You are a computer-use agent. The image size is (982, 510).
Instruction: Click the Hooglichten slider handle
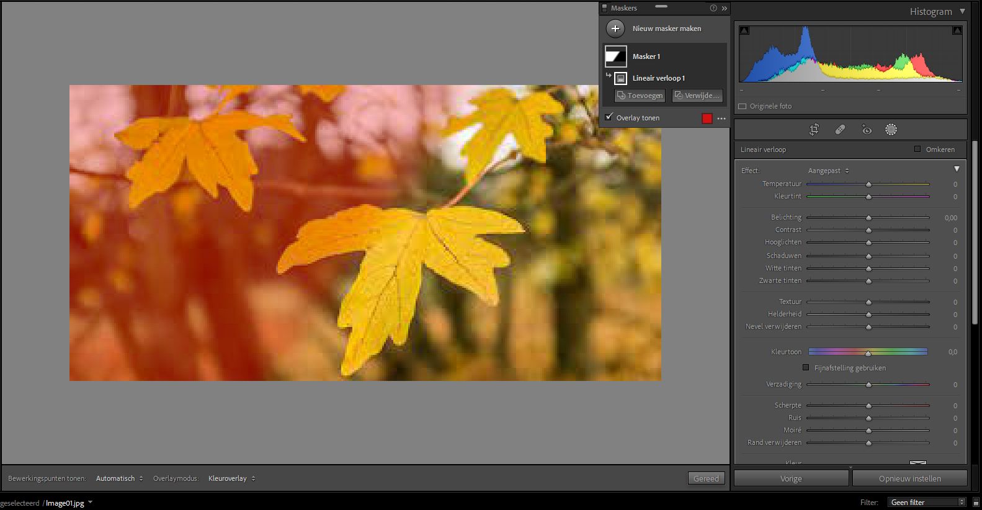pos(868,243)
